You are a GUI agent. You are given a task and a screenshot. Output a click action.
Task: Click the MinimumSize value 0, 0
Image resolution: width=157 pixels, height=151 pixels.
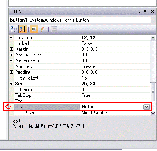[85, 61]
